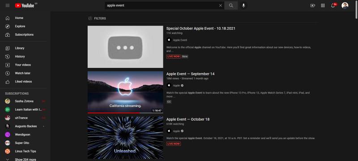This screenshot has height=161, width=358.
Task: Click Sasha Zotova channel avatar
Action: click(x=8, y=101)
